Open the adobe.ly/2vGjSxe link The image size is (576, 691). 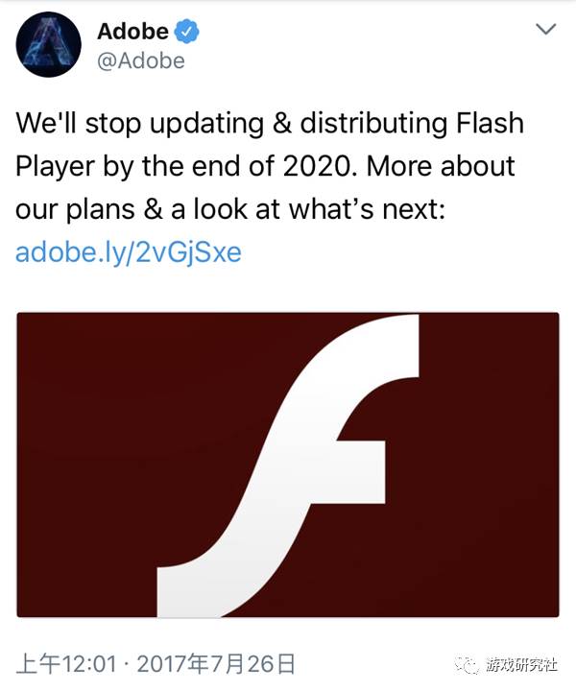(129, 253)
